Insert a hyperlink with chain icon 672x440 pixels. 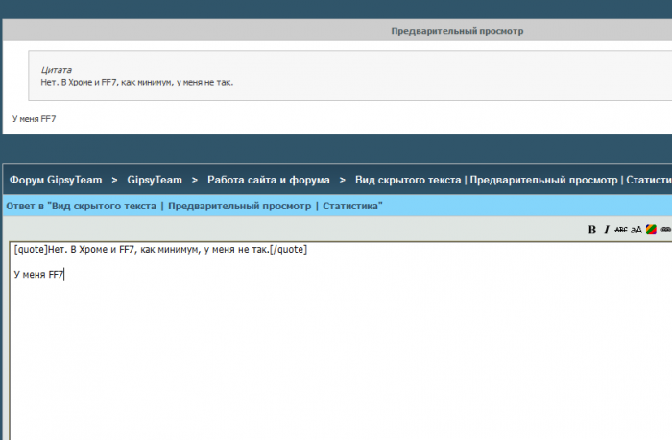[x=665, y=230]
